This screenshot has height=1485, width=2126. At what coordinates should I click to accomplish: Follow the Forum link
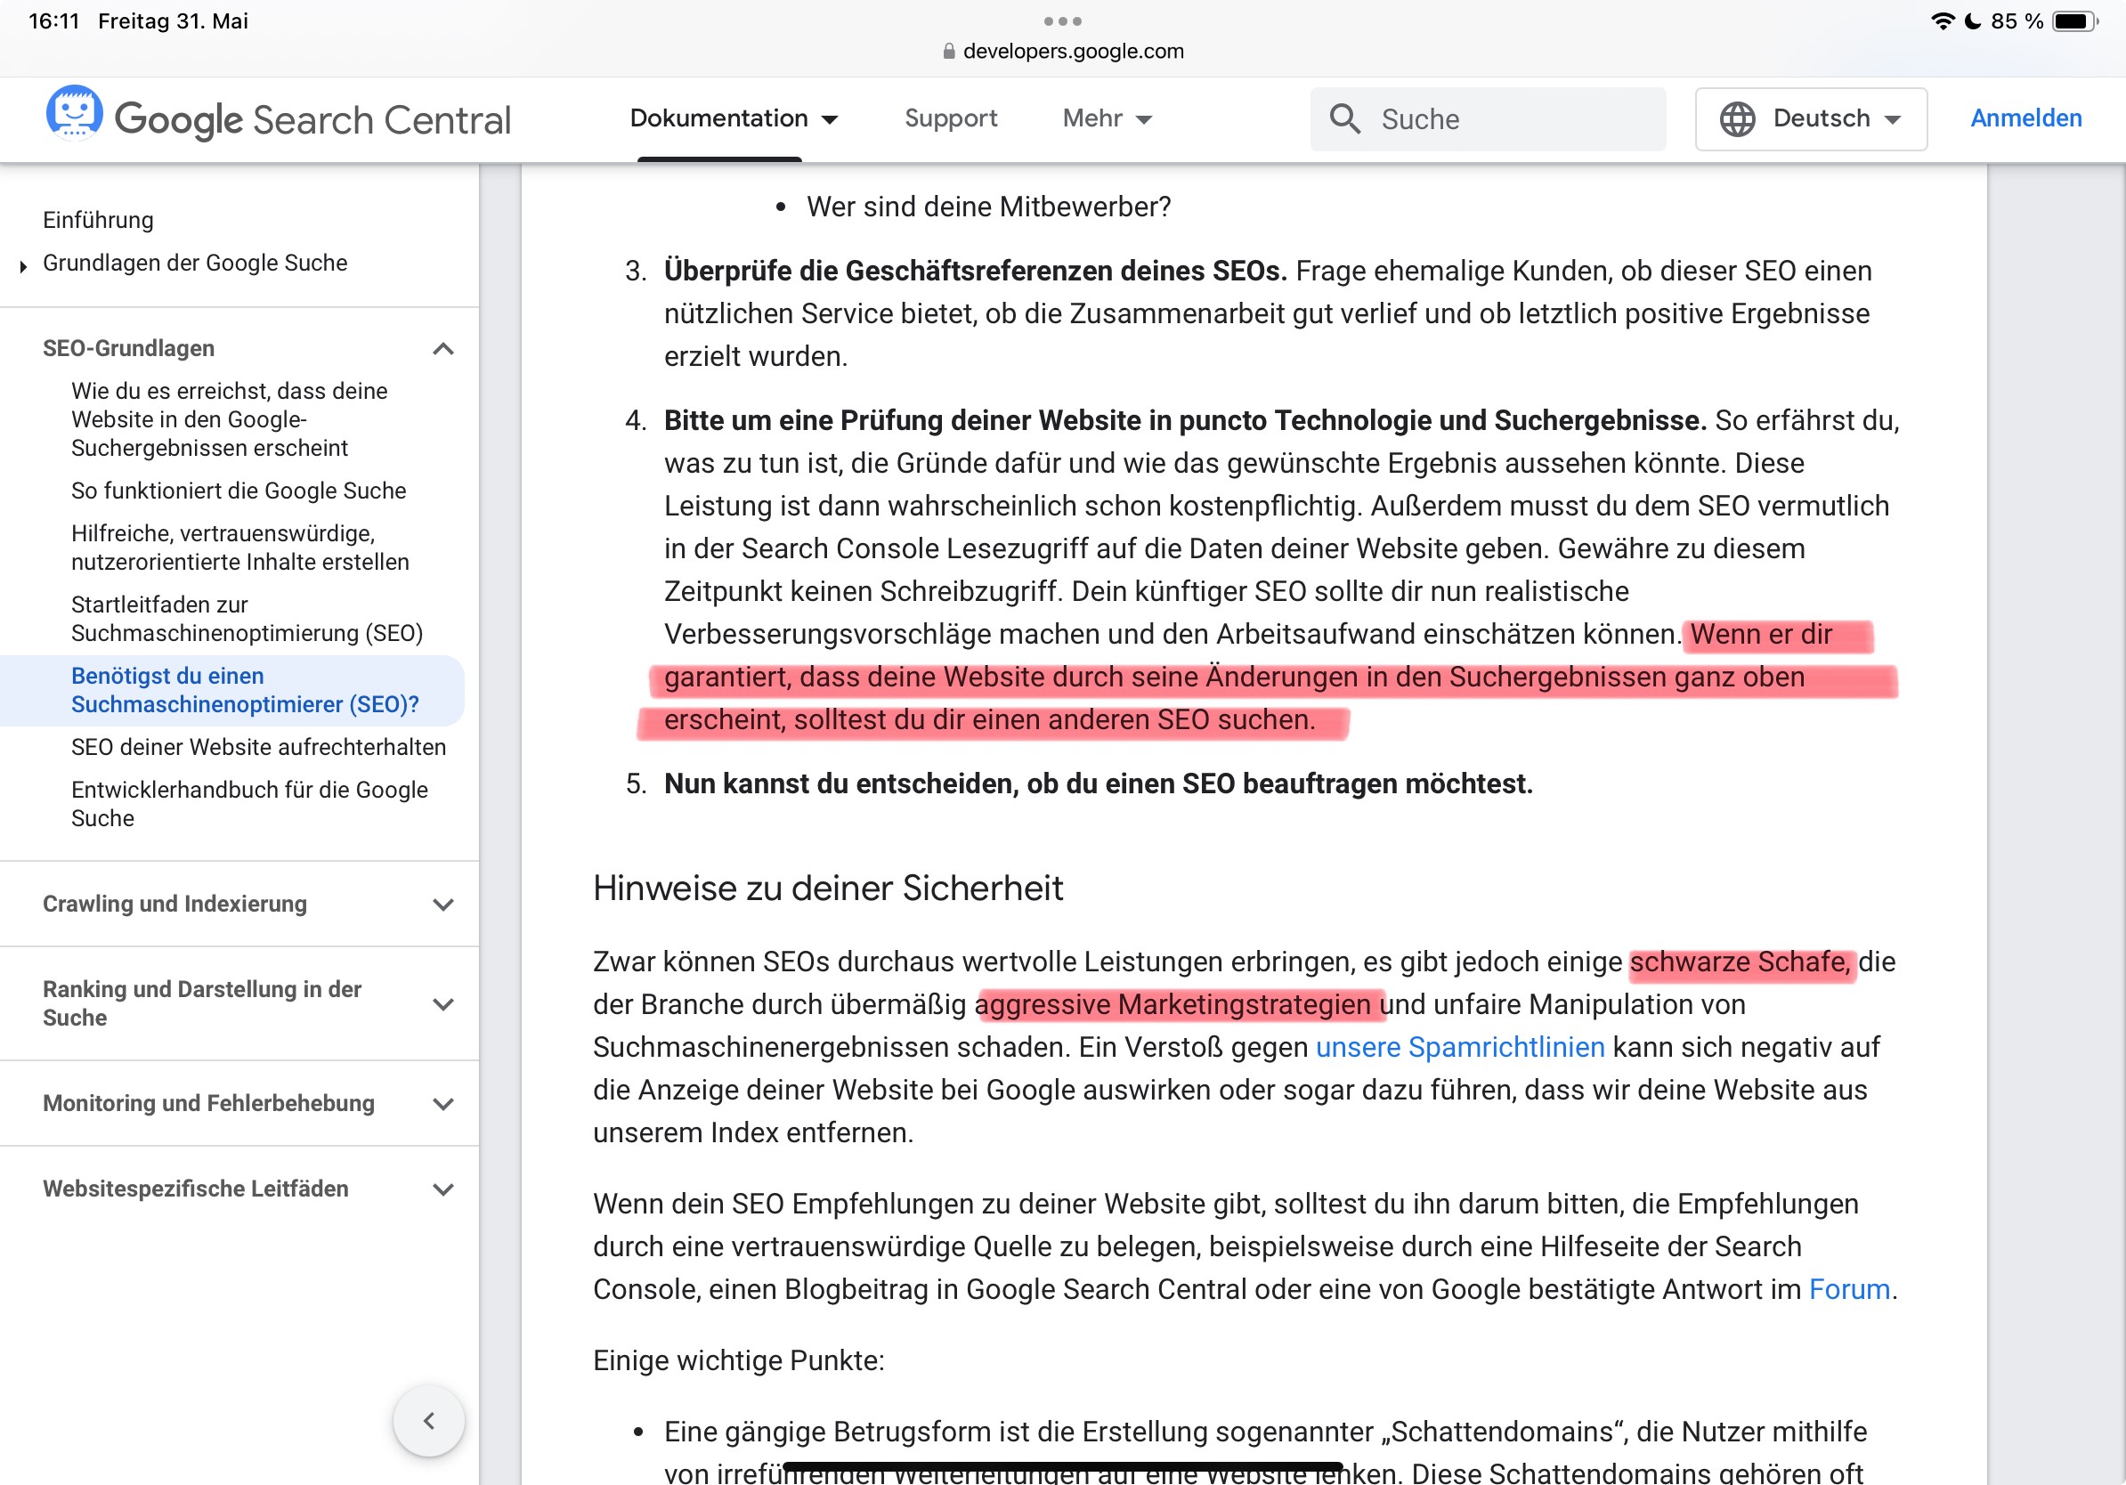pos(1848,1289)
